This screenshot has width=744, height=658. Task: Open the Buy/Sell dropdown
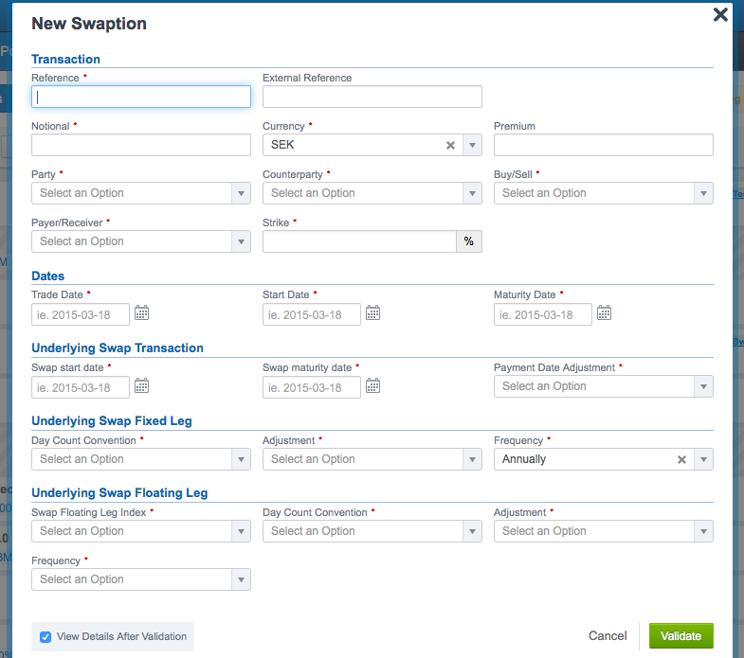tap(603, 193)
